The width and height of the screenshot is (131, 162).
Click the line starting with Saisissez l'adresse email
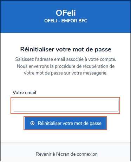[x=66, y=59]
